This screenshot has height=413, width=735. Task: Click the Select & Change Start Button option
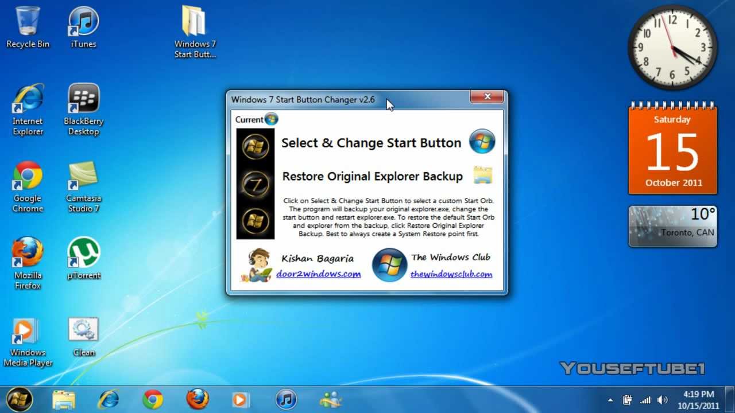coord(370,142)
